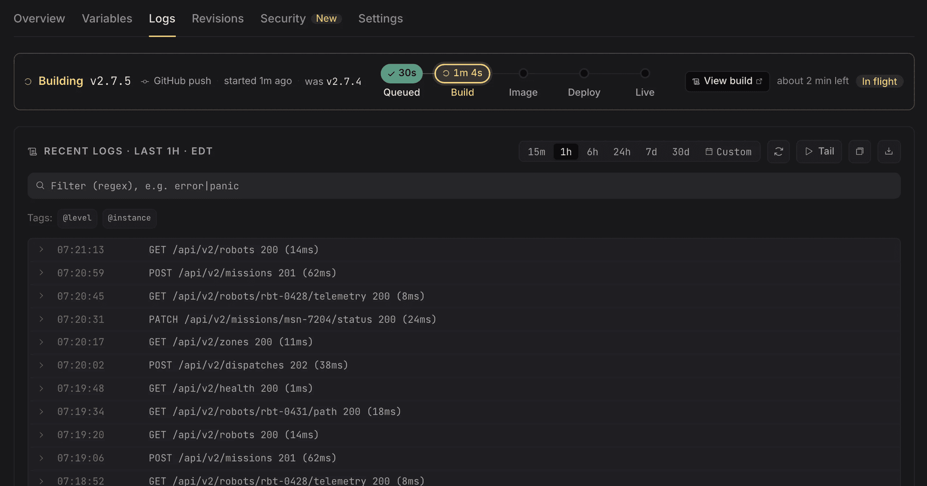Screen dimensions: 927x486
Task: Select the 24h time range
Action: [622, 152]
